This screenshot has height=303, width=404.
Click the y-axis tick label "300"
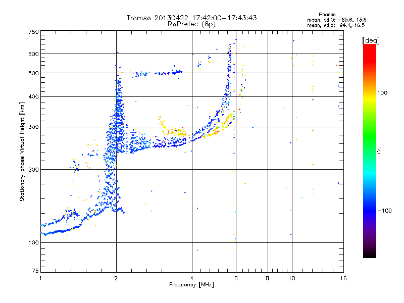33,127
